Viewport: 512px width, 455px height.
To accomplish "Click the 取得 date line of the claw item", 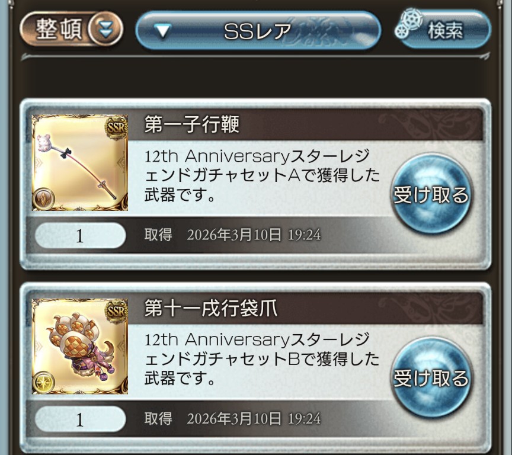I will pyautogui.click(x=232, y=418).
